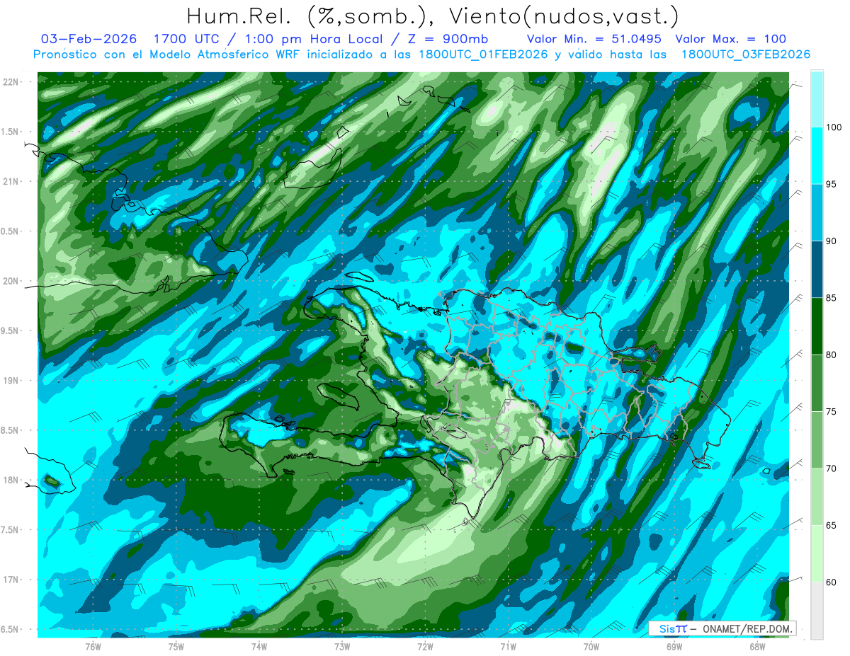Click the '70W' longitude label

(x=591, y=646)
